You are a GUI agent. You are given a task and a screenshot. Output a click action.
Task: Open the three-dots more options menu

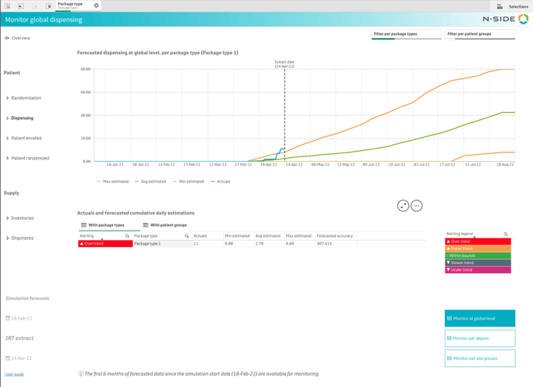point(417,206)
